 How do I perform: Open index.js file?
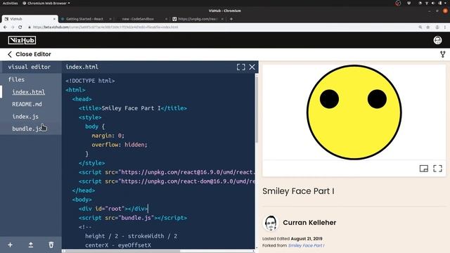point(25,117)
